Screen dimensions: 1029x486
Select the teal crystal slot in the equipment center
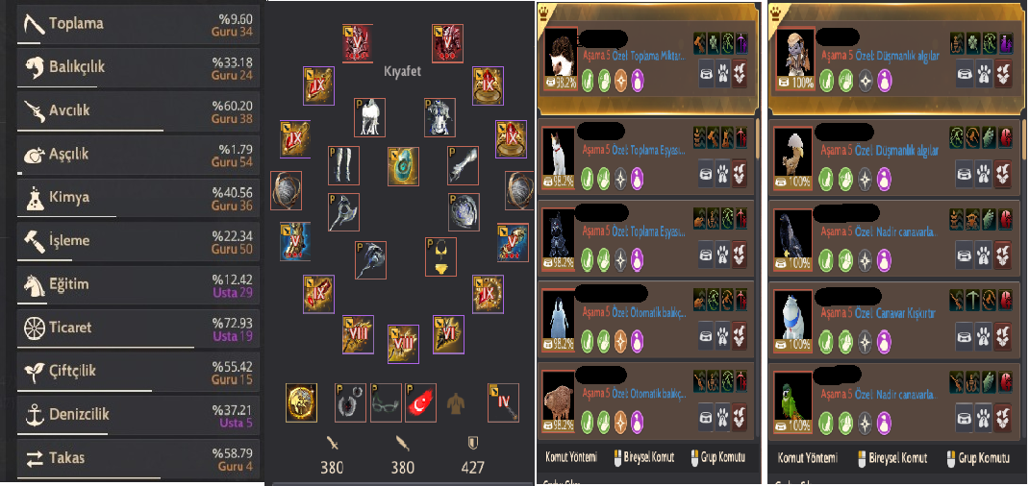[403, 166]
